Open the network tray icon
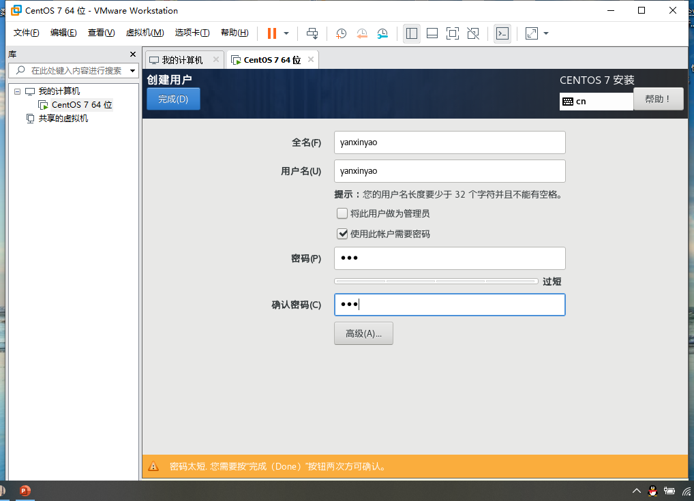This screenshot has height=501, width=694. pyautogui.click(x=687, y=491)
